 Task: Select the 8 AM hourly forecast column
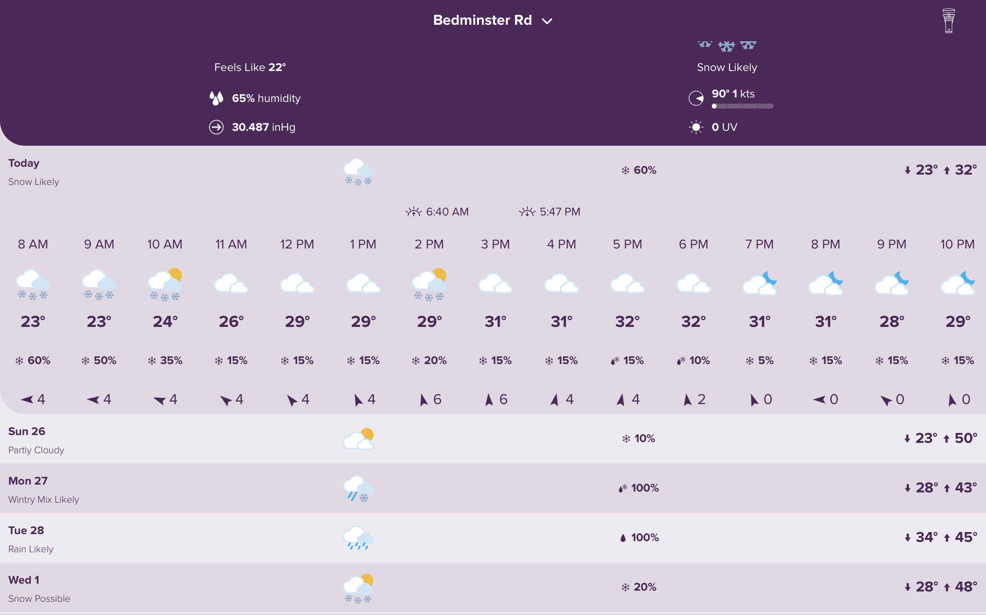33,321
